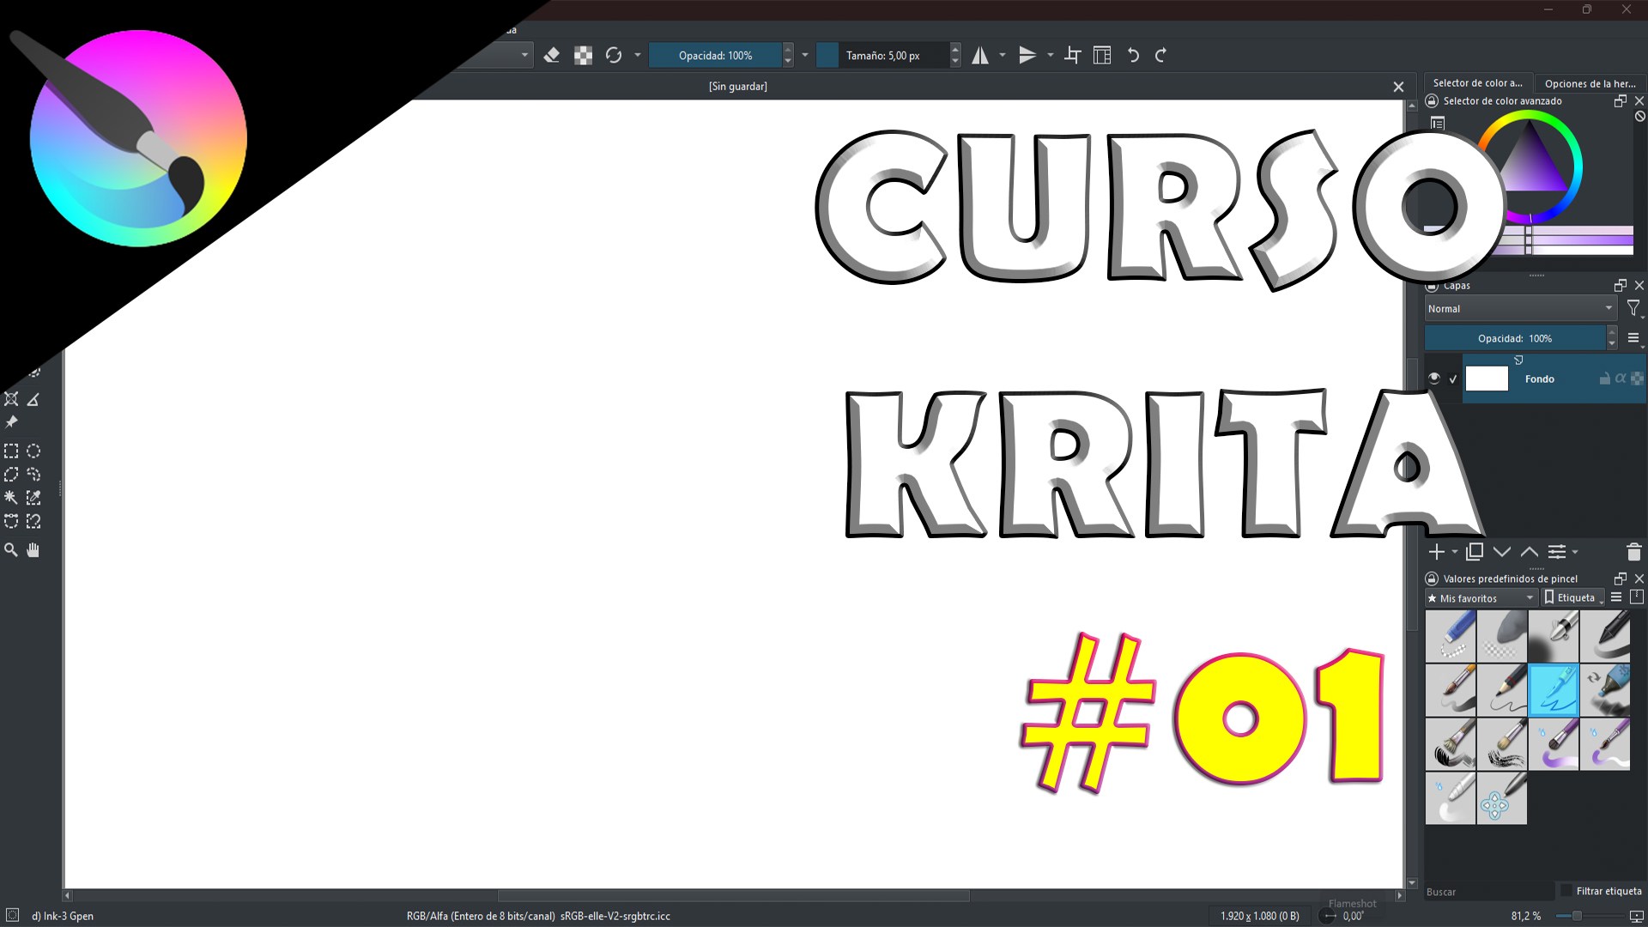Open layer filter funnel menu

click(1634, 308)
